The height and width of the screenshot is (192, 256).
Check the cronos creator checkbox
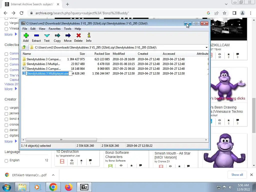[6, 125]
